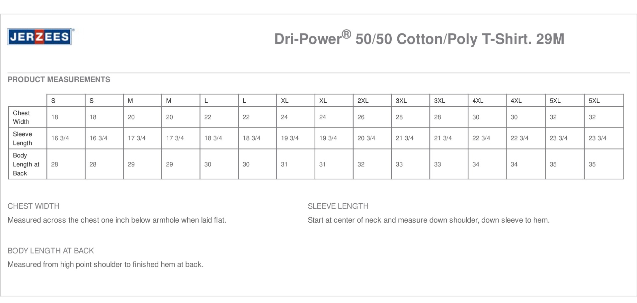Click the BODY LENGTH AT BACK heading below table

coord(51,251)
